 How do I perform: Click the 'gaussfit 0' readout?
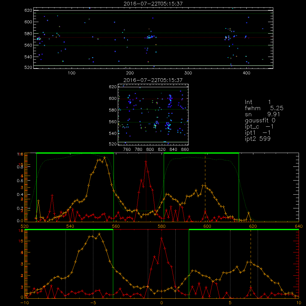(x=260, y=120)
